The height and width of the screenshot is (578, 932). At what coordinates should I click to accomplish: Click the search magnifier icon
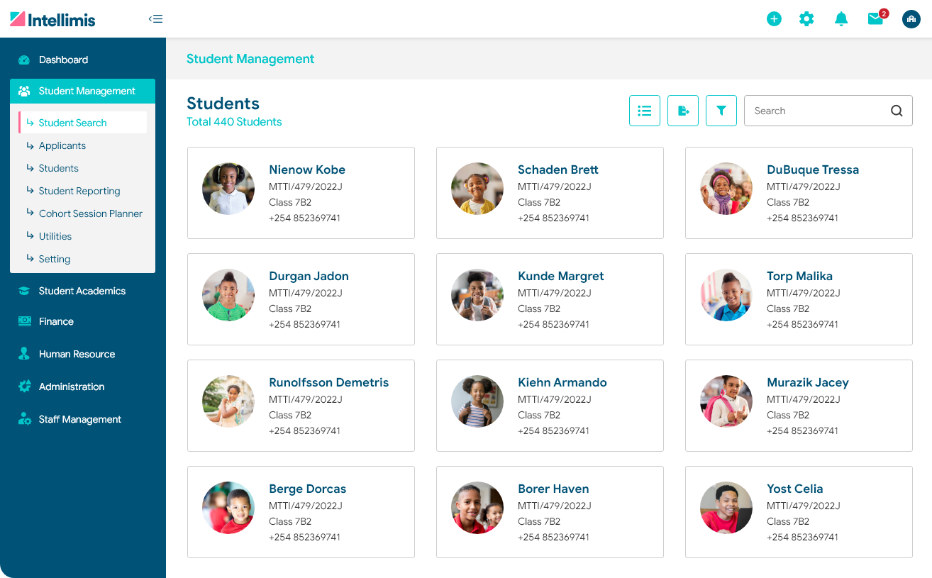pyautogui.click(x=897, y=111)
